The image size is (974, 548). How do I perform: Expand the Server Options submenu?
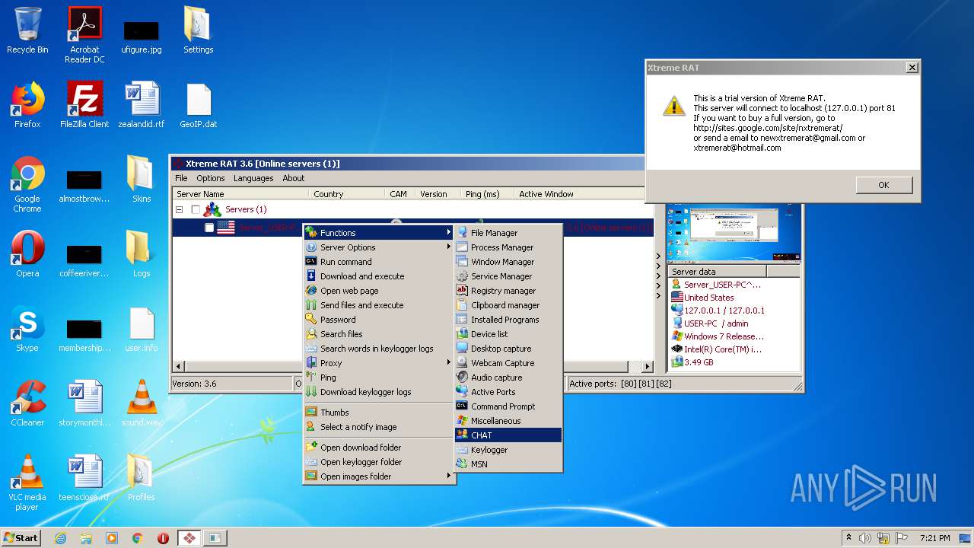pos(379,247)
